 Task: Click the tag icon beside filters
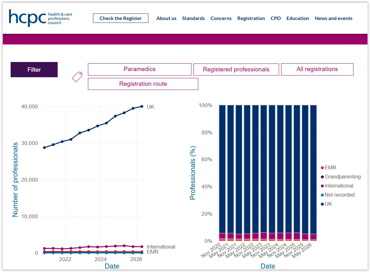(77, 77)
